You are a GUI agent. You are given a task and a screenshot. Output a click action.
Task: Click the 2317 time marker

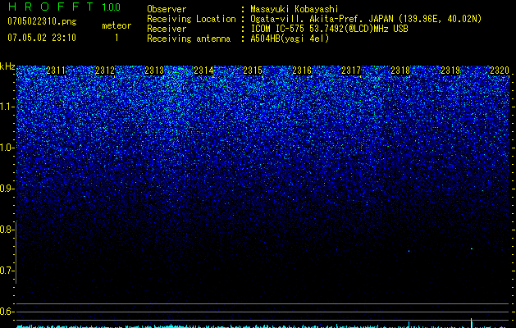coord(351,71)
